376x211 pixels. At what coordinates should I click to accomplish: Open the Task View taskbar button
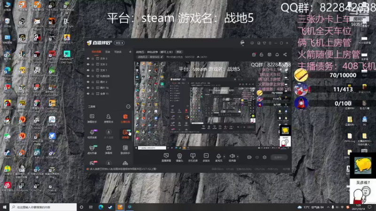(91, 207)
